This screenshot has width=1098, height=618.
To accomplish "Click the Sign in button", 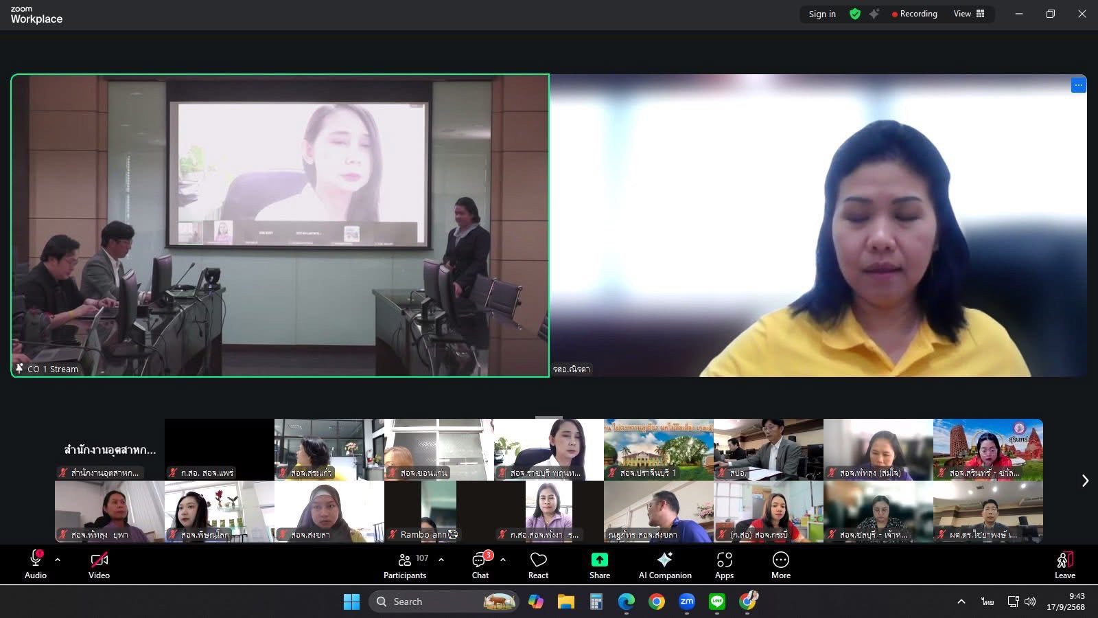I will [x=821, y=14].
